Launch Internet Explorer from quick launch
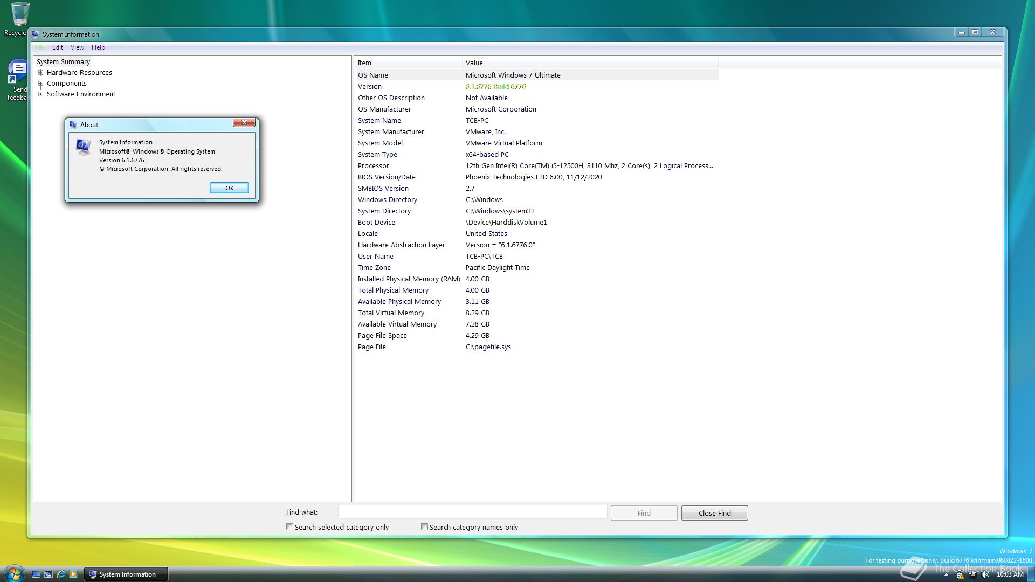 click(x=61, y=574)
